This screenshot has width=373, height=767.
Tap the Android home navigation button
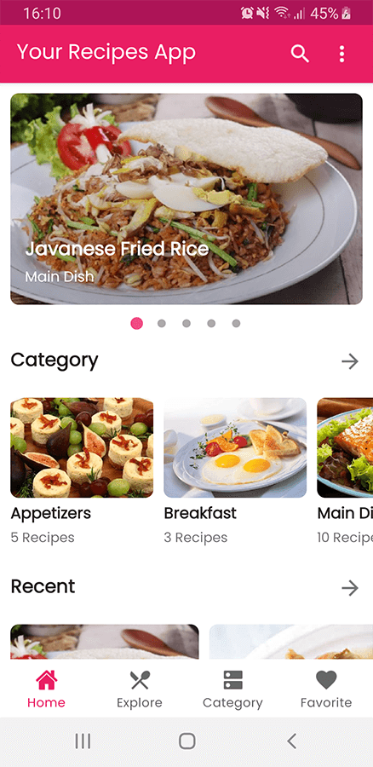pyautogui.click(x=186, y=741)
